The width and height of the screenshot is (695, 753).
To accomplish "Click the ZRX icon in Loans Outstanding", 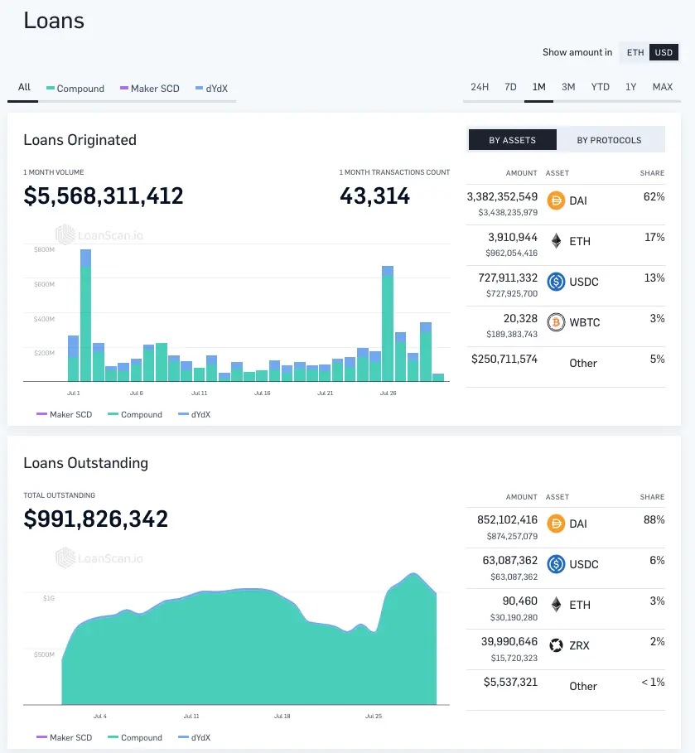I will [x=556, y=645].
